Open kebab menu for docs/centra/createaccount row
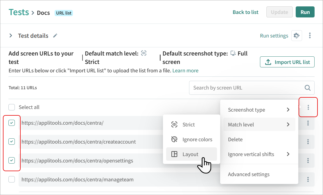 pos(308,142)
